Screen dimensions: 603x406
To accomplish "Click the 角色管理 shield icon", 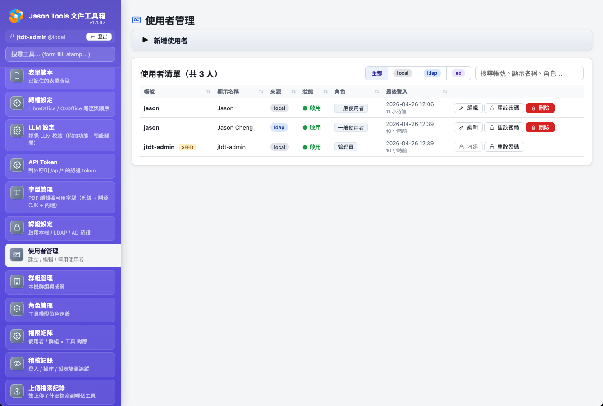I will pyautogui.click(x=17, y=308).
